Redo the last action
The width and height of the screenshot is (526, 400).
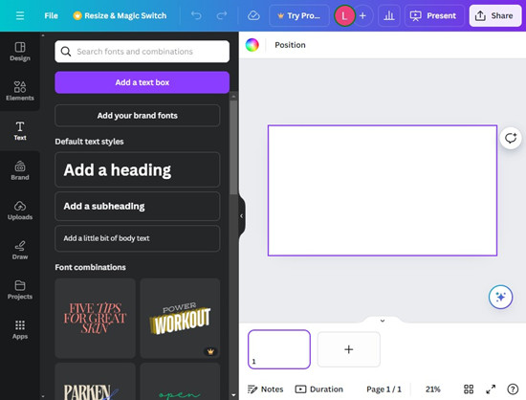(x=222, y=15)
